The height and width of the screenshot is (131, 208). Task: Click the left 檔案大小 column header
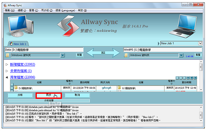(70, 82)
